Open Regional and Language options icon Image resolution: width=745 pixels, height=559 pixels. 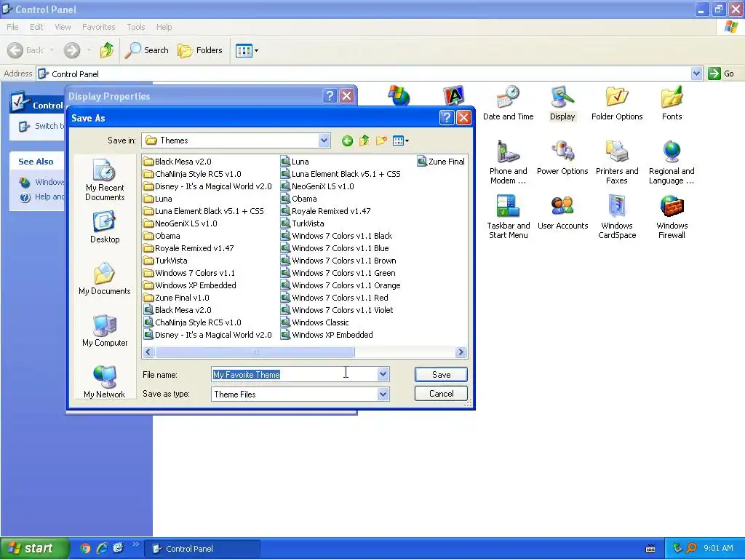click(672, 162)
